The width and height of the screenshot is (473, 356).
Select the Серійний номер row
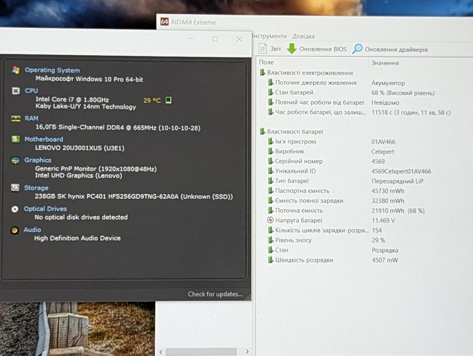click(x=299, y=161)
